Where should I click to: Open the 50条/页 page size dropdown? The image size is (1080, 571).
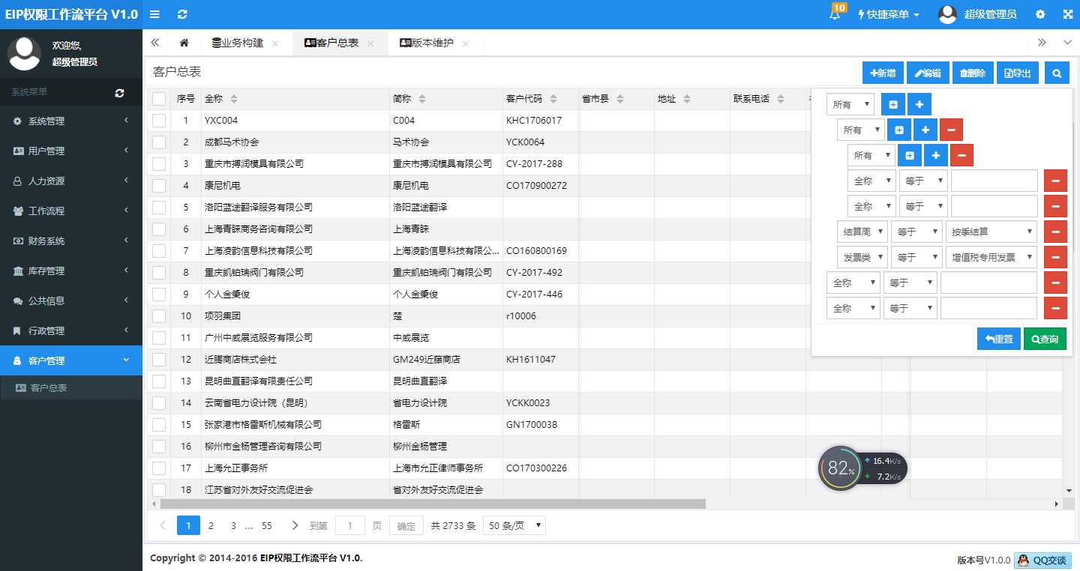pyautogui.click(x=514, y=525)
